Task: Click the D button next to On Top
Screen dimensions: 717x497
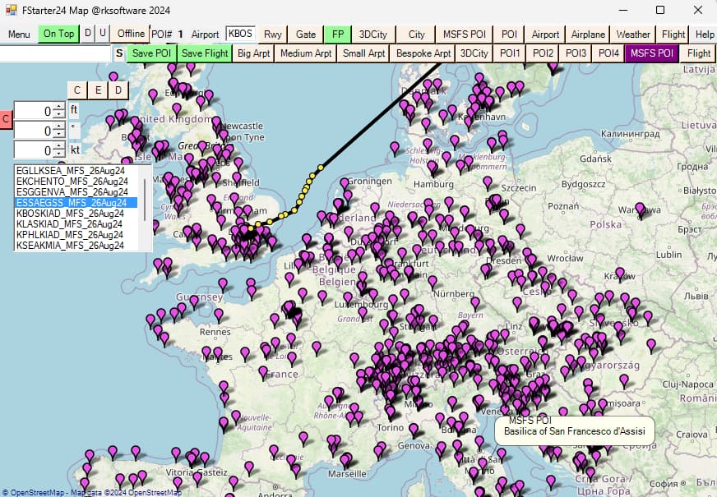Action: (x=89, y=34)
